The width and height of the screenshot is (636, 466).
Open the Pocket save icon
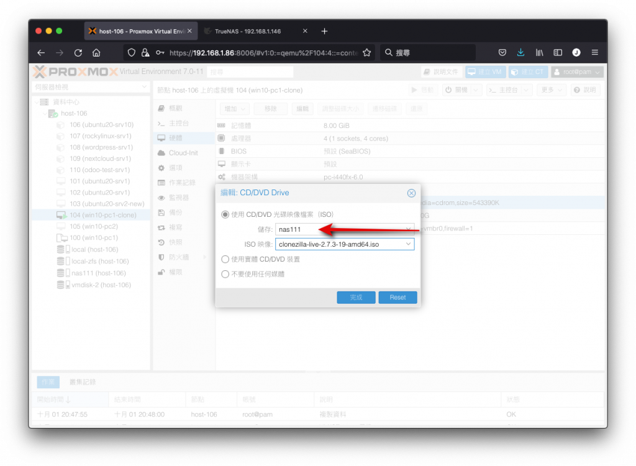(x=502, y=52)
